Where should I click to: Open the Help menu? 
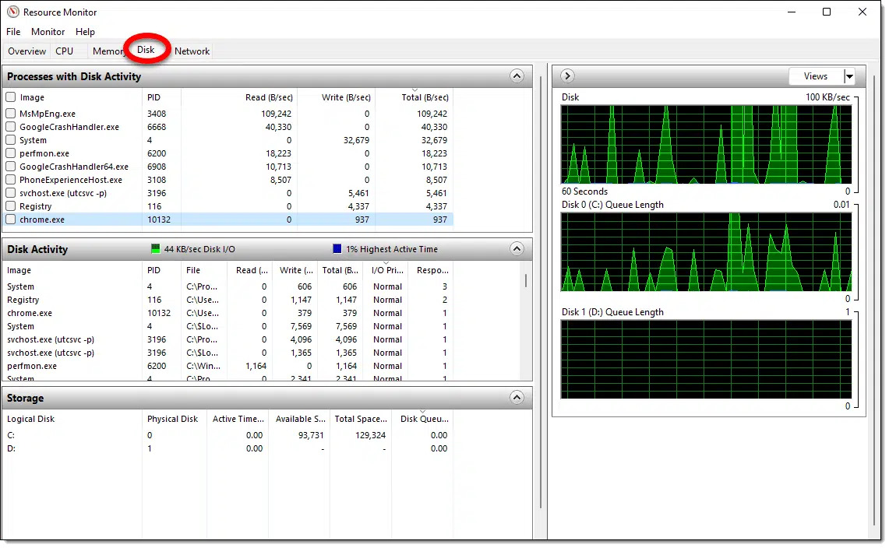tap(85, 32)
